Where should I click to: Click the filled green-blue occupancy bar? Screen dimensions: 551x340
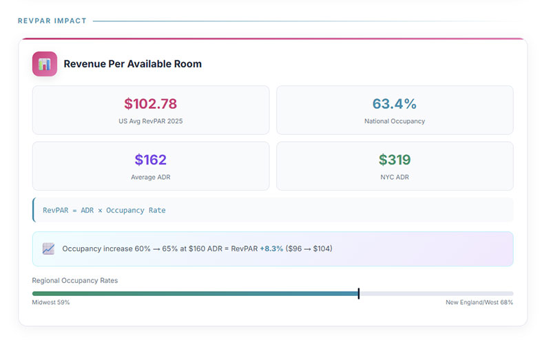[195, 294]
